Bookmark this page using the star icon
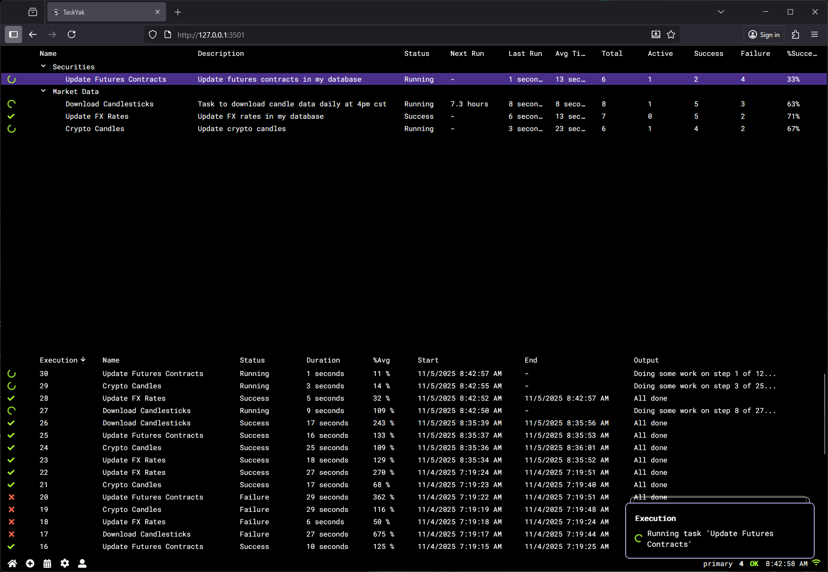The width and height of the screenshot is (828, 572). pyautogui.click(x=670, y=34)
